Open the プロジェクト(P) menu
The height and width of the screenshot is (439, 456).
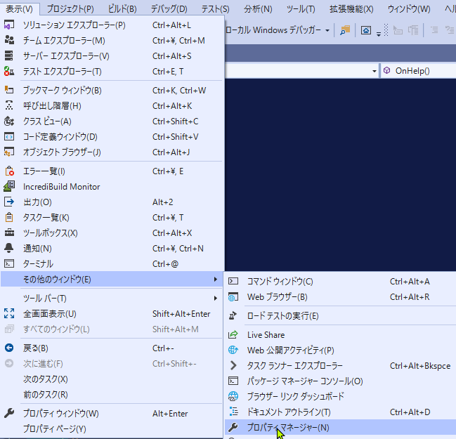(x=70, y=9)
